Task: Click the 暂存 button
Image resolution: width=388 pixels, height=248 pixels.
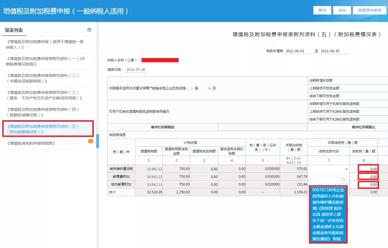Action: (x=322, y=10)
